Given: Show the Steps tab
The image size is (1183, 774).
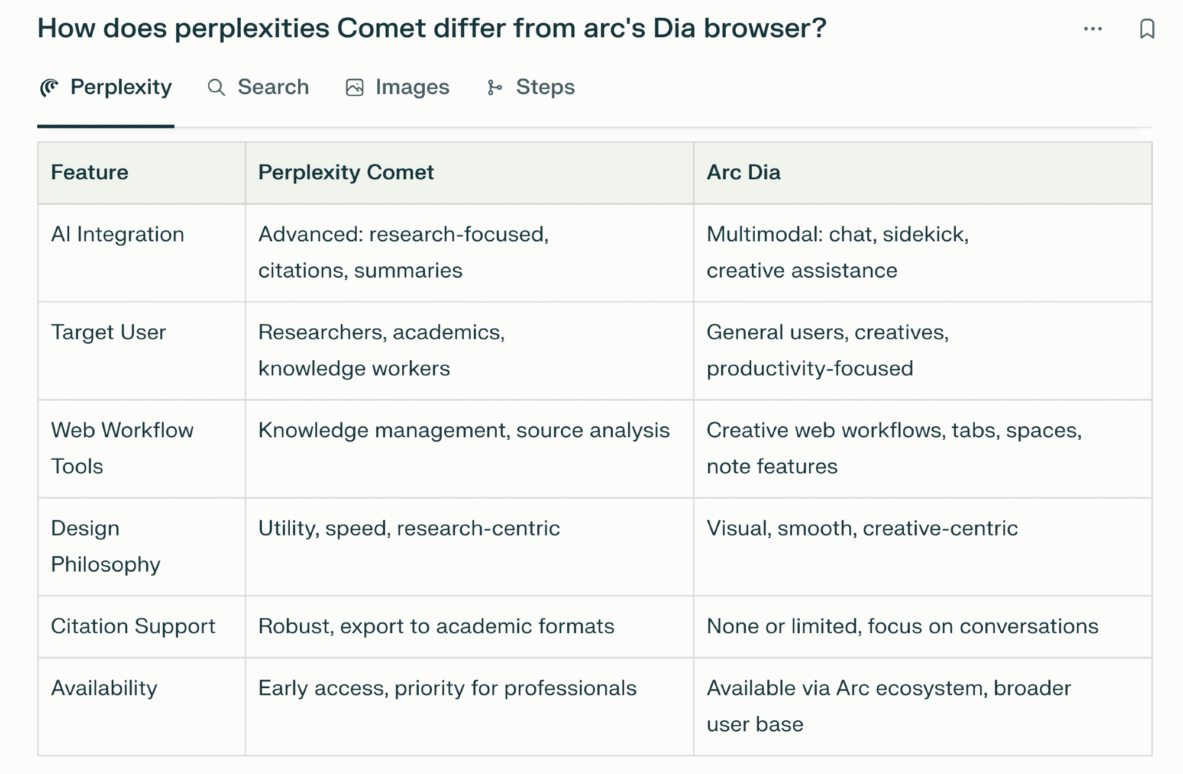Looking at the screenshot, I should (545, 87).
